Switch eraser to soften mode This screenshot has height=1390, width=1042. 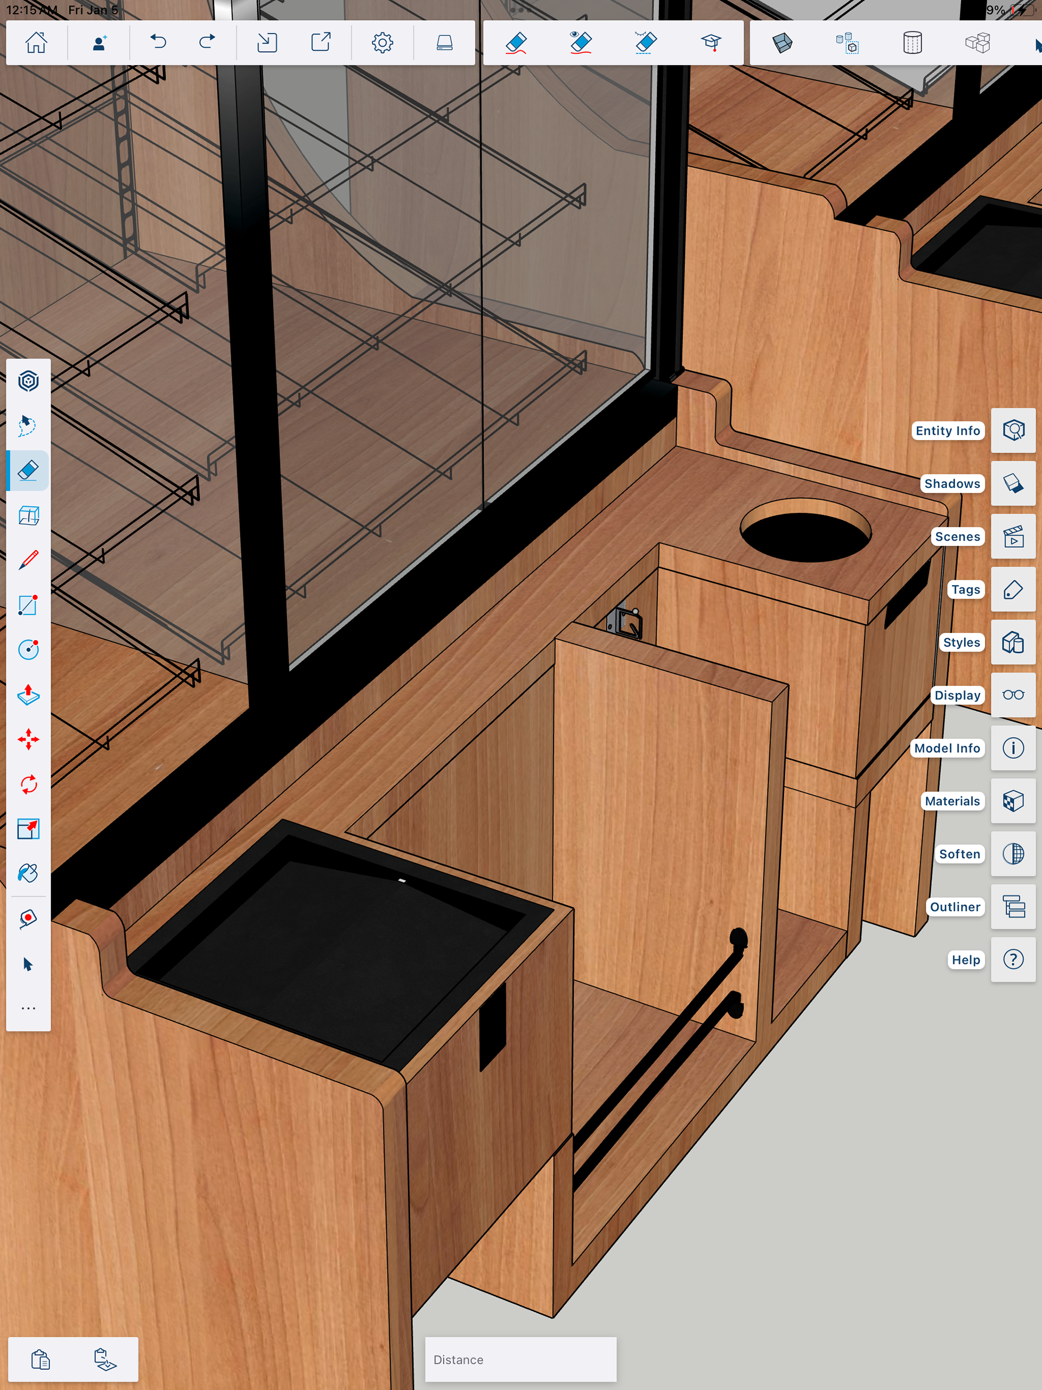coord(645,43)
